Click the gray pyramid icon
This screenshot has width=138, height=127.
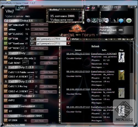coord(114,20)
